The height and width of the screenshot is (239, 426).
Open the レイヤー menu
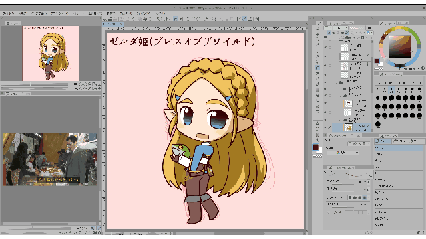pos(59,13)
